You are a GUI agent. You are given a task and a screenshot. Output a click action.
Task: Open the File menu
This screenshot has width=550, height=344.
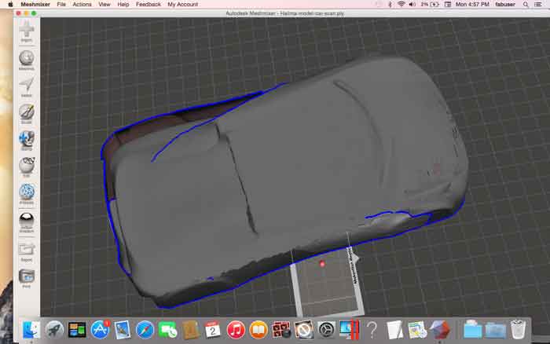coord(61,4)
